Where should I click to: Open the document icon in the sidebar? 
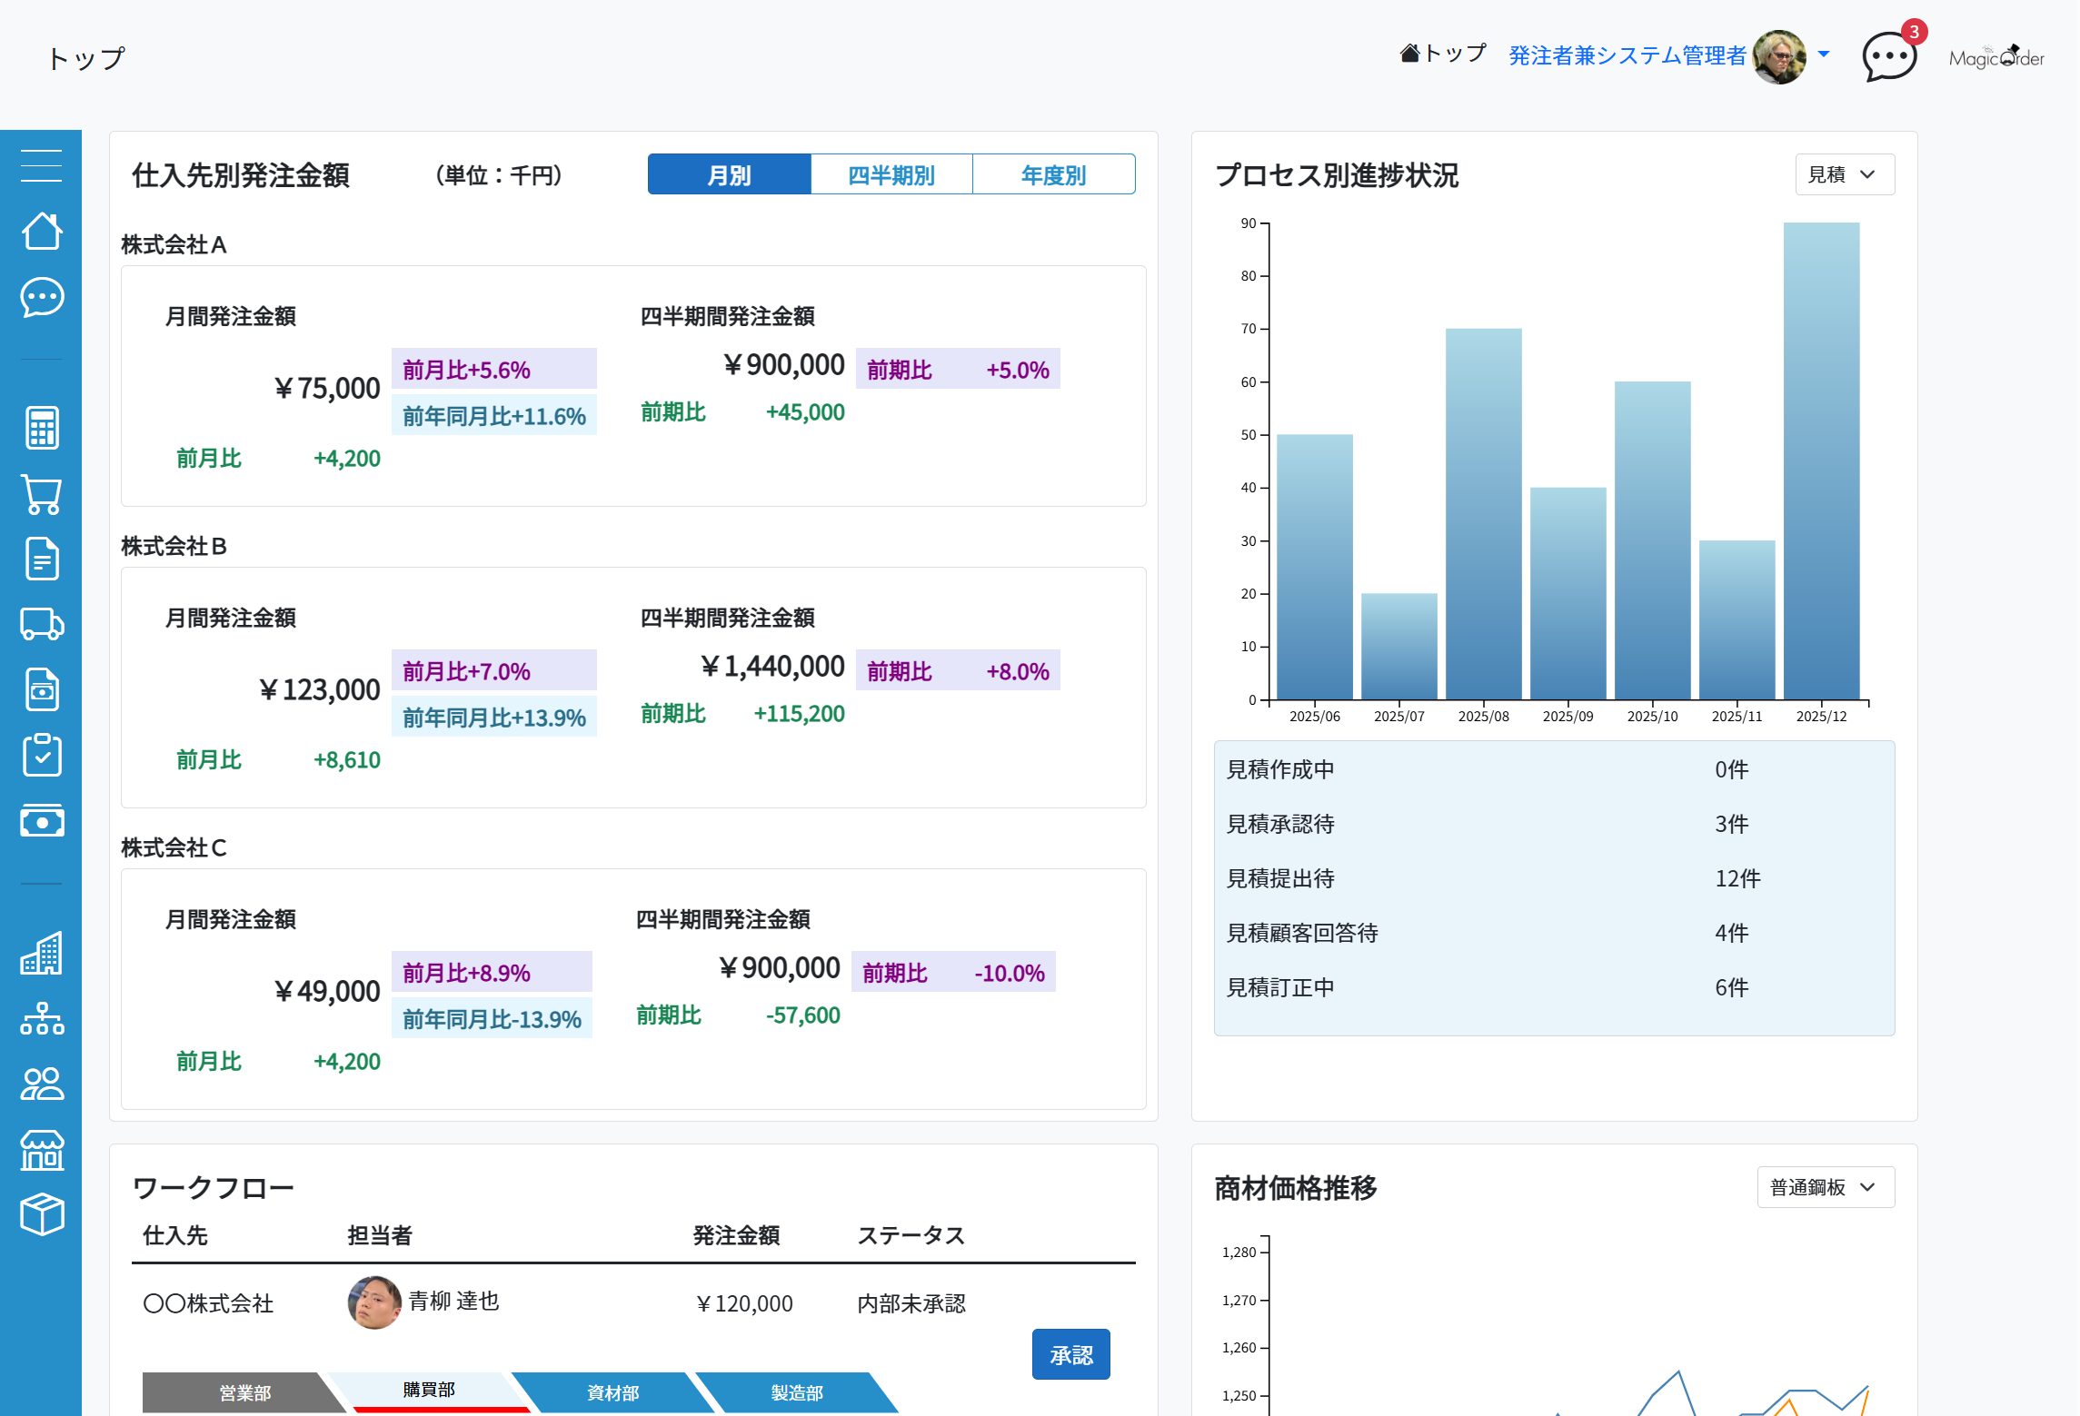coord(42,559)
